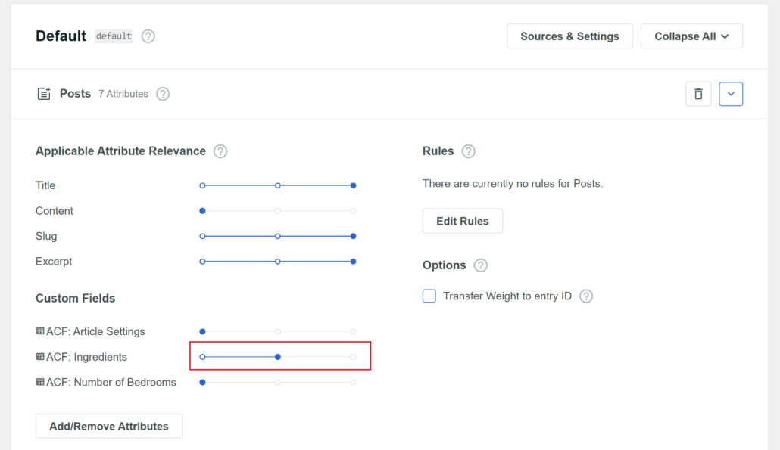Click help icon beside Rules heading
780x450 pixels.
coord(468,151)
